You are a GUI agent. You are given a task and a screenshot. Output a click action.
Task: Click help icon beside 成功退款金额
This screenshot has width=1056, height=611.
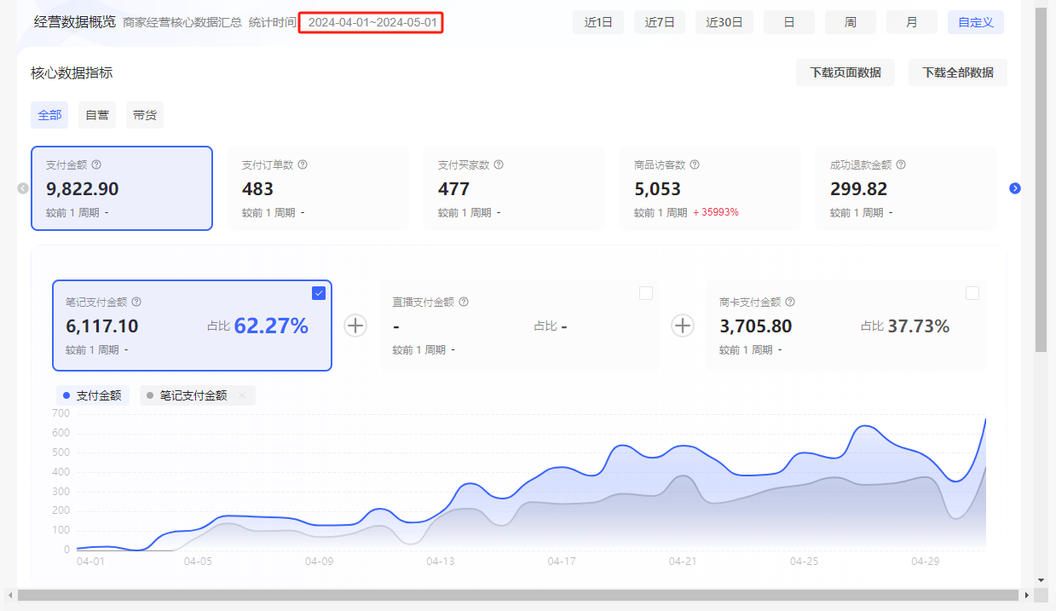click(x=901, y=165)
